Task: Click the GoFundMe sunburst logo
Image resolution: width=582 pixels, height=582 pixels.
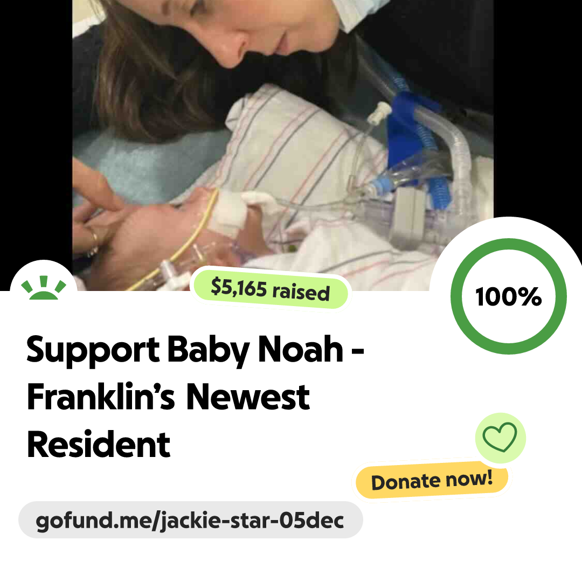Action: point(44,288)
